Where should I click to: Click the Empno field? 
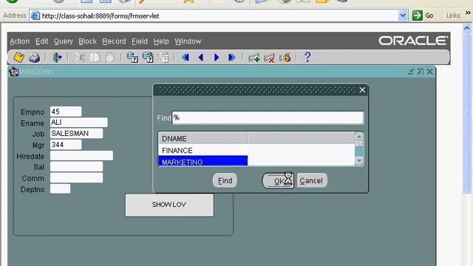pos(66,112)
